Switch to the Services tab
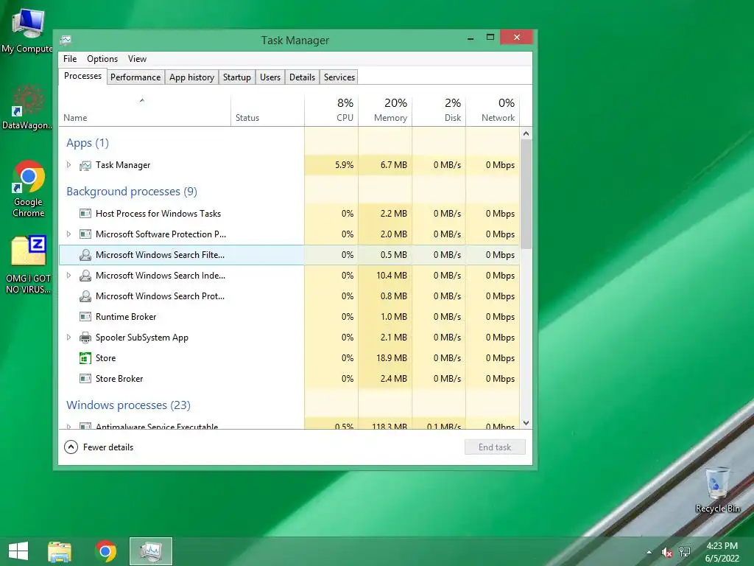 pos(339,77)
